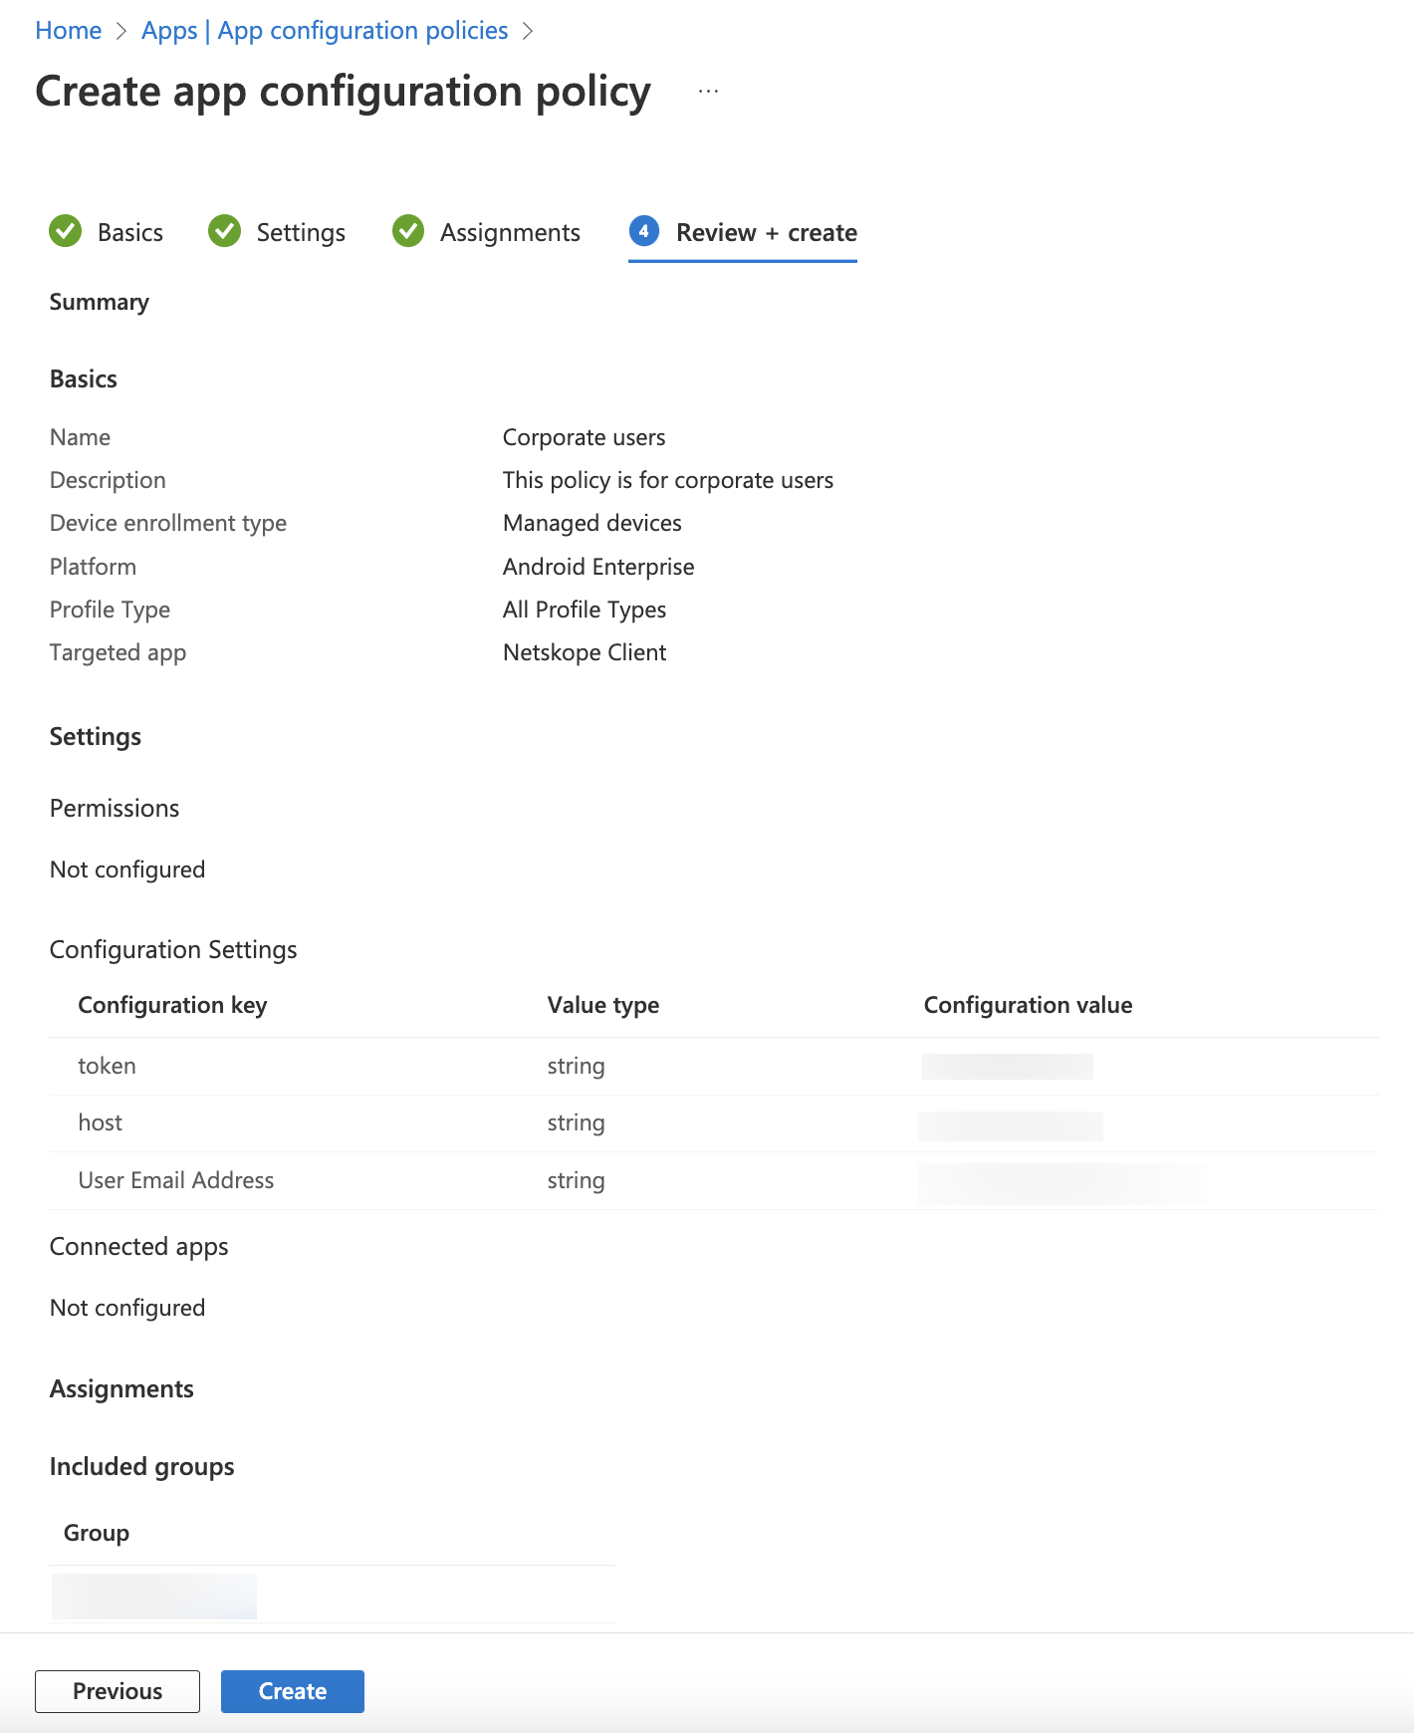This screenshot has width=1414, height=1733.
Task: Click chevron after App configuration policies breadcrumb
Action: 528,31
